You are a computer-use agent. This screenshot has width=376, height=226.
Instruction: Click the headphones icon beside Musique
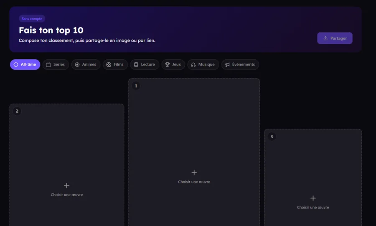pos(193,64)
